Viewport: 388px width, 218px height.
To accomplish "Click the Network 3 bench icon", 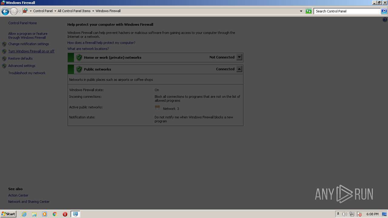I will 157,108.
